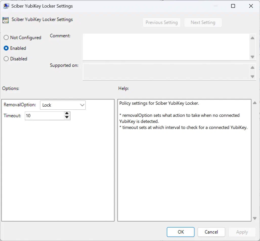260x241 pixels.
Task: Minimize the settings window
Action: point(215,6)
